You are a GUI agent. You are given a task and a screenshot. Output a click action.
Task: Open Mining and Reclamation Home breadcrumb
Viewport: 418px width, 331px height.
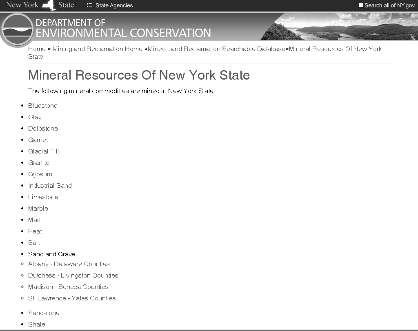pyautogui.click(x=97, y=49)
